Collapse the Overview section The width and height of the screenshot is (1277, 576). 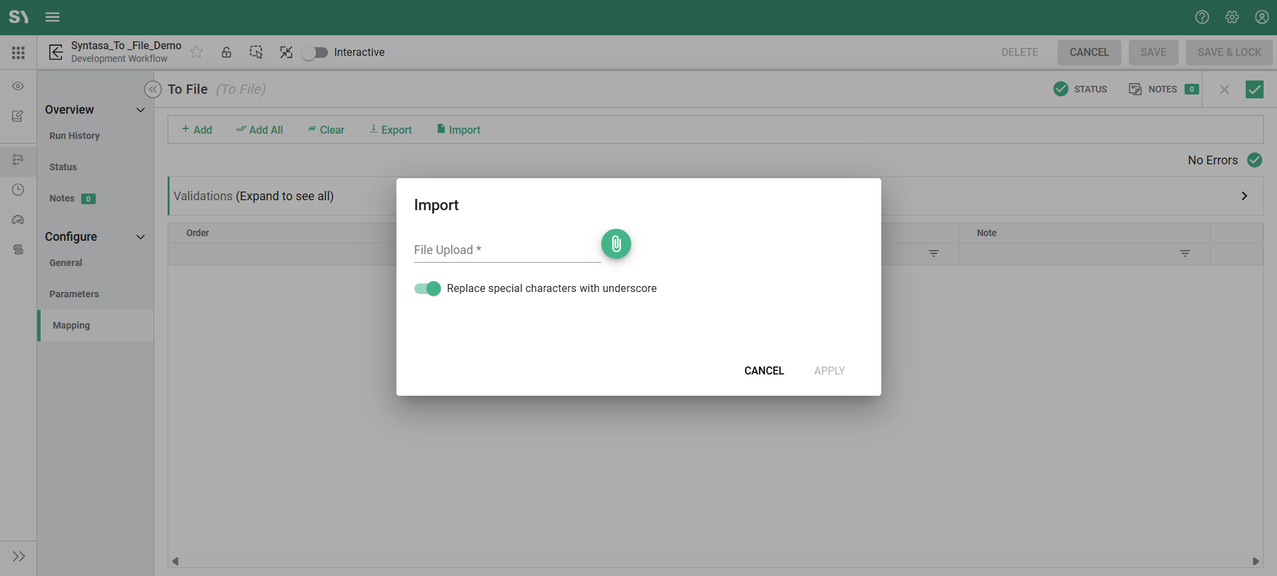coord(140,110)
